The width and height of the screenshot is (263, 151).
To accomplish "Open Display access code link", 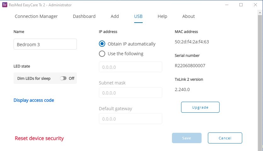I will tap(34, 100).
